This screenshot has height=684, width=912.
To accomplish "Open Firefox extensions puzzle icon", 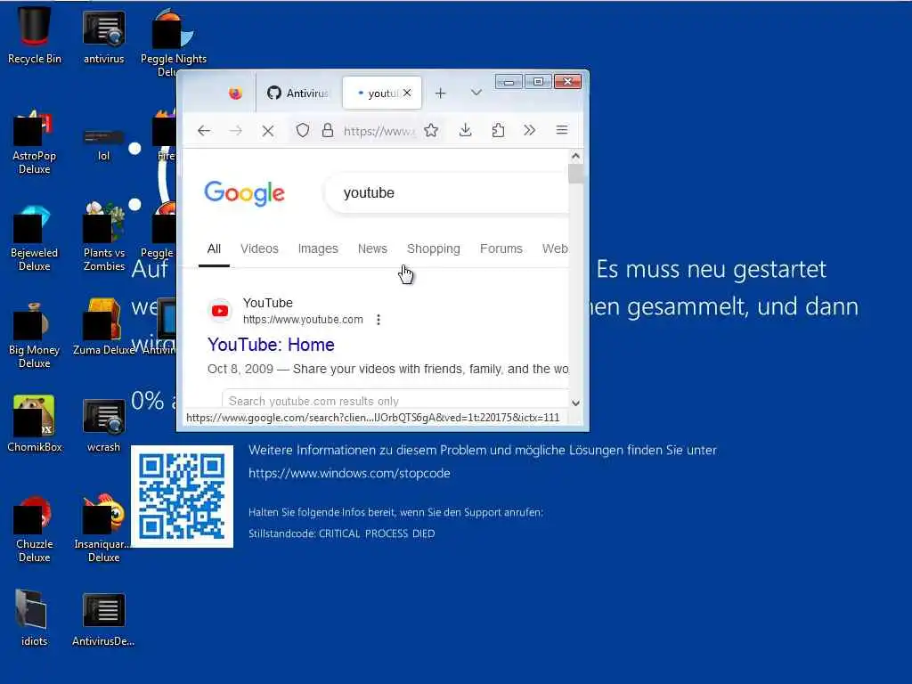I will (x=498, y=130).
